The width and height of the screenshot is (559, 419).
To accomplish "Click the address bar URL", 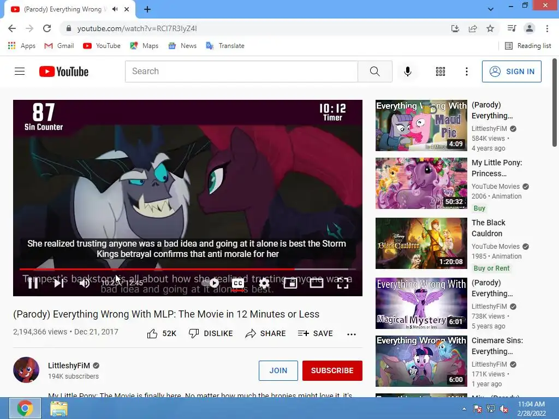I will point(137,28).
